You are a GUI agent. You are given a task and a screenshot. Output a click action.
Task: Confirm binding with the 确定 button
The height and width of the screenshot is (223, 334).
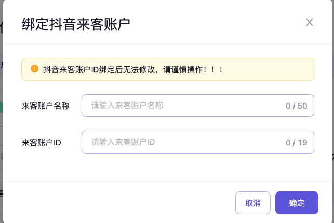click(x=297, y=203)
